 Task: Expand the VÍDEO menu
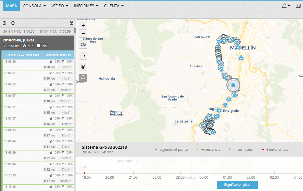point(60,6)
